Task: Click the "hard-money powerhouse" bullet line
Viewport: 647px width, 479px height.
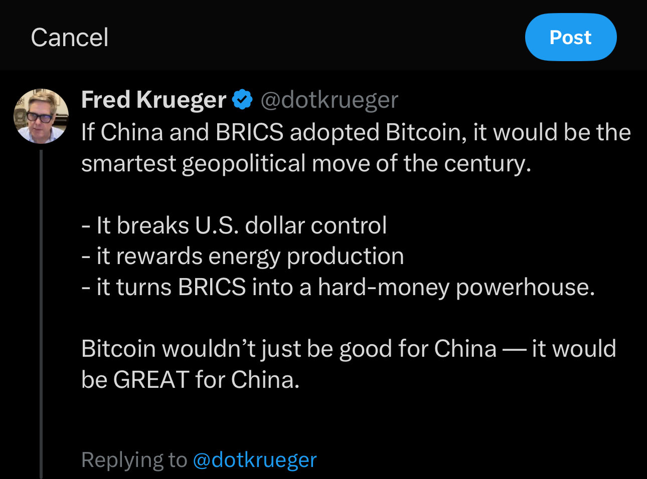Action: click(x=338, y=287)
